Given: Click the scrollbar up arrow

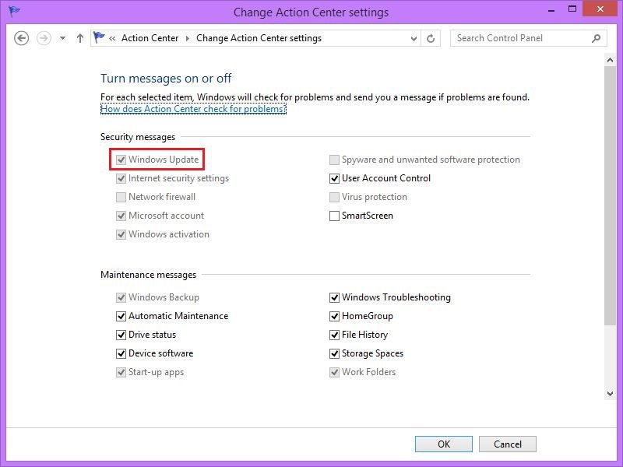Looking at the screenshot, I should [x=610, y=61].
